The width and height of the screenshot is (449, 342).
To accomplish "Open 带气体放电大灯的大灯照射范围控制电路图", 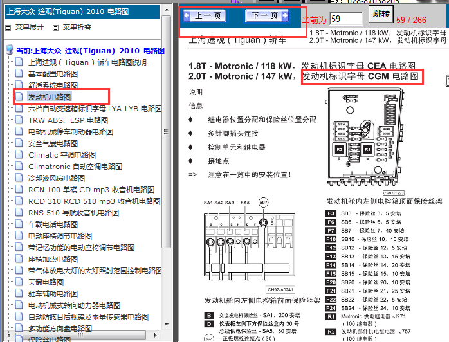I will pos(95,271).
